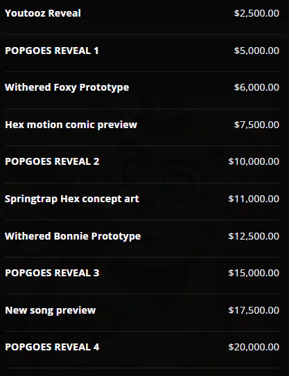Select the $17,500.00 amount

tap(254, 310)
